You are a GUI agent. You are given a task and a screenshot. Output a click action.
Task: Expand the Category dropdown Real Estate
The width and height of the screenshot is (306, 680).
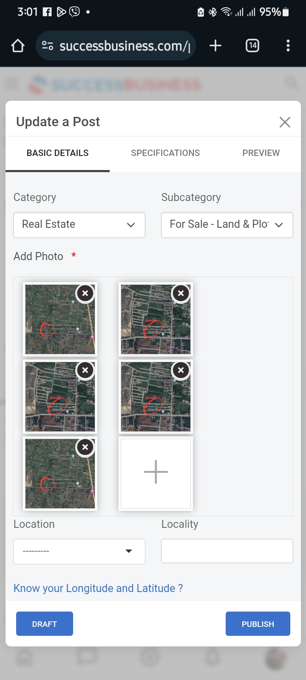coord(79,225)
